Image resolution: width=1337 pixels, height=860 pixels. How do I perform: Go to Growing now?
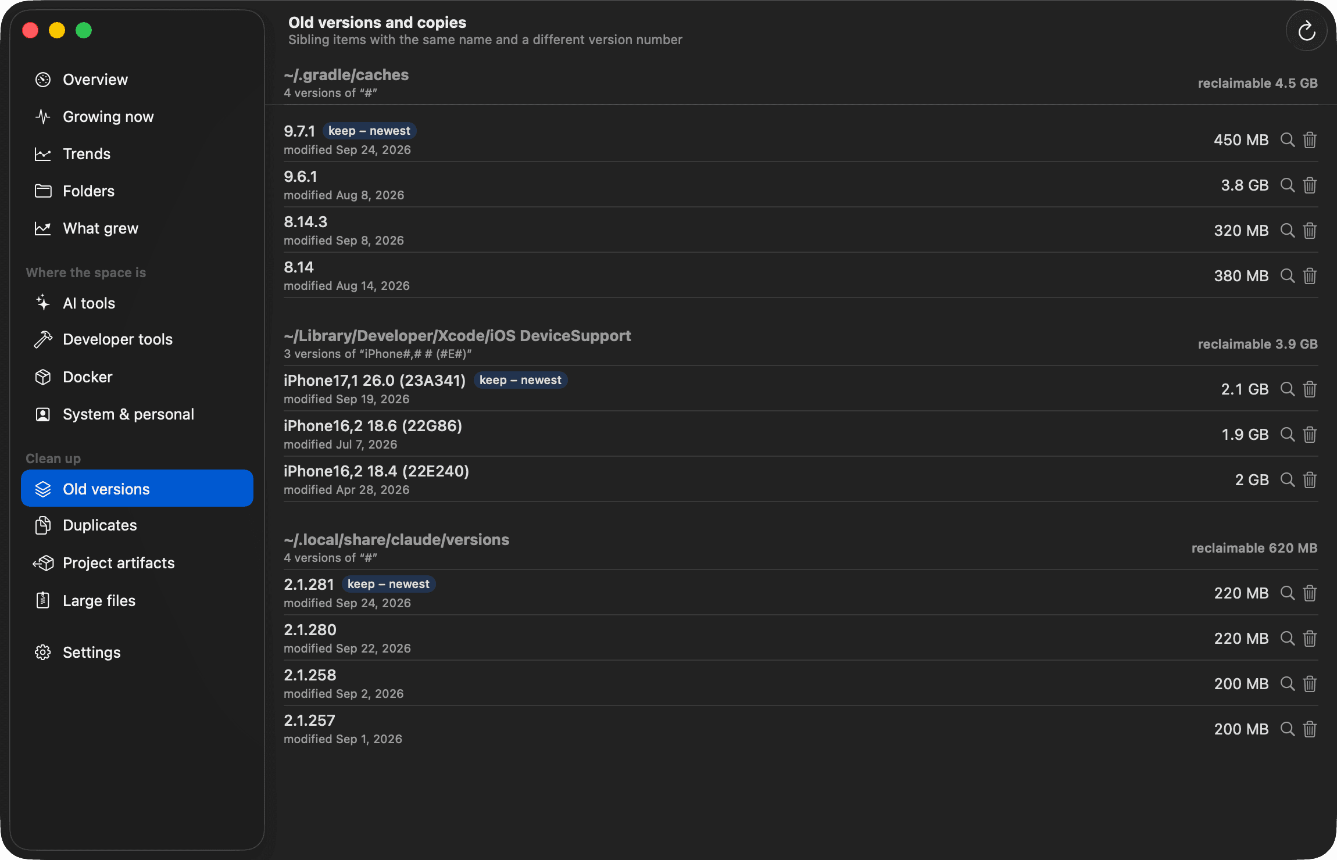[137, 117]
